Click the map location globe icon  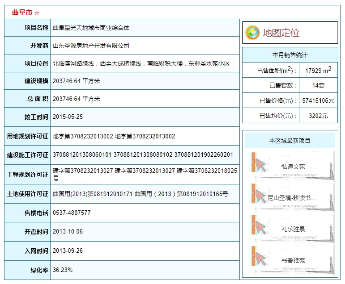pyautogui.click(x=252, y=33)
